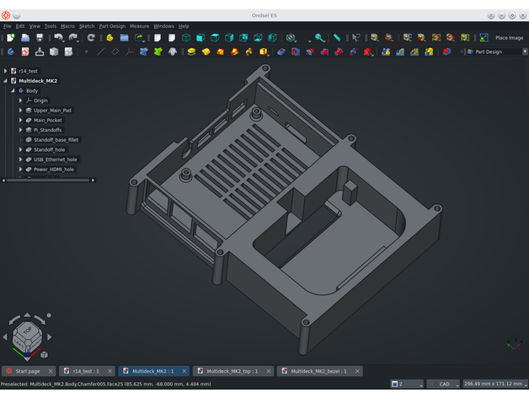The height and width of the screenshot is (398, 529).
Task: Close the Start page tab
Action: pyautogui.click(x=50, y=371)
